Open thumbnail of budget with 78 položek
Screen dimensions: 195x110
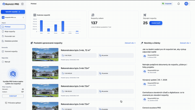pos(45,72)
